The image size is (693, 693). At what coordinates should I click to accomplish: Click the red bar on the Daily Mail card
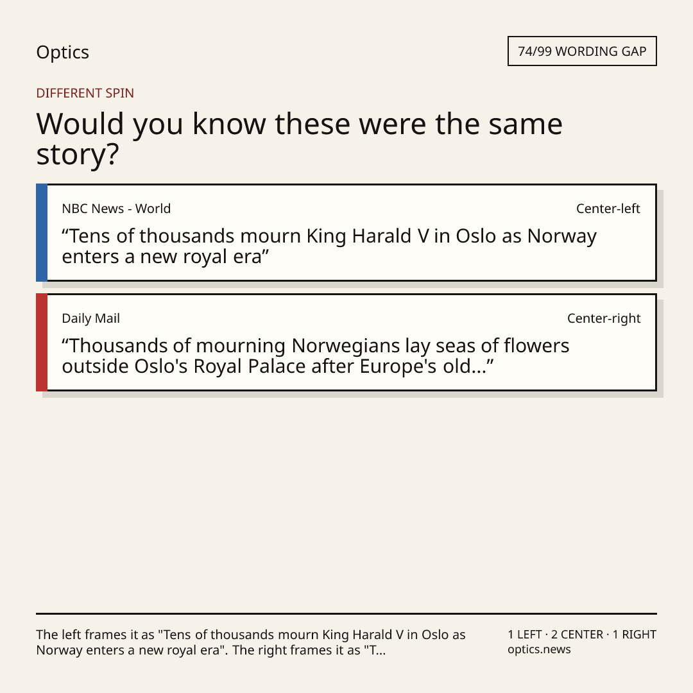(42, 342)
